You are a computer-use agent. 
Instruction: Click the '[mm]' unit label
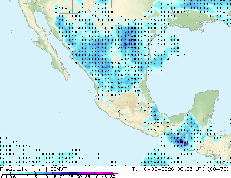pos(40,169)
